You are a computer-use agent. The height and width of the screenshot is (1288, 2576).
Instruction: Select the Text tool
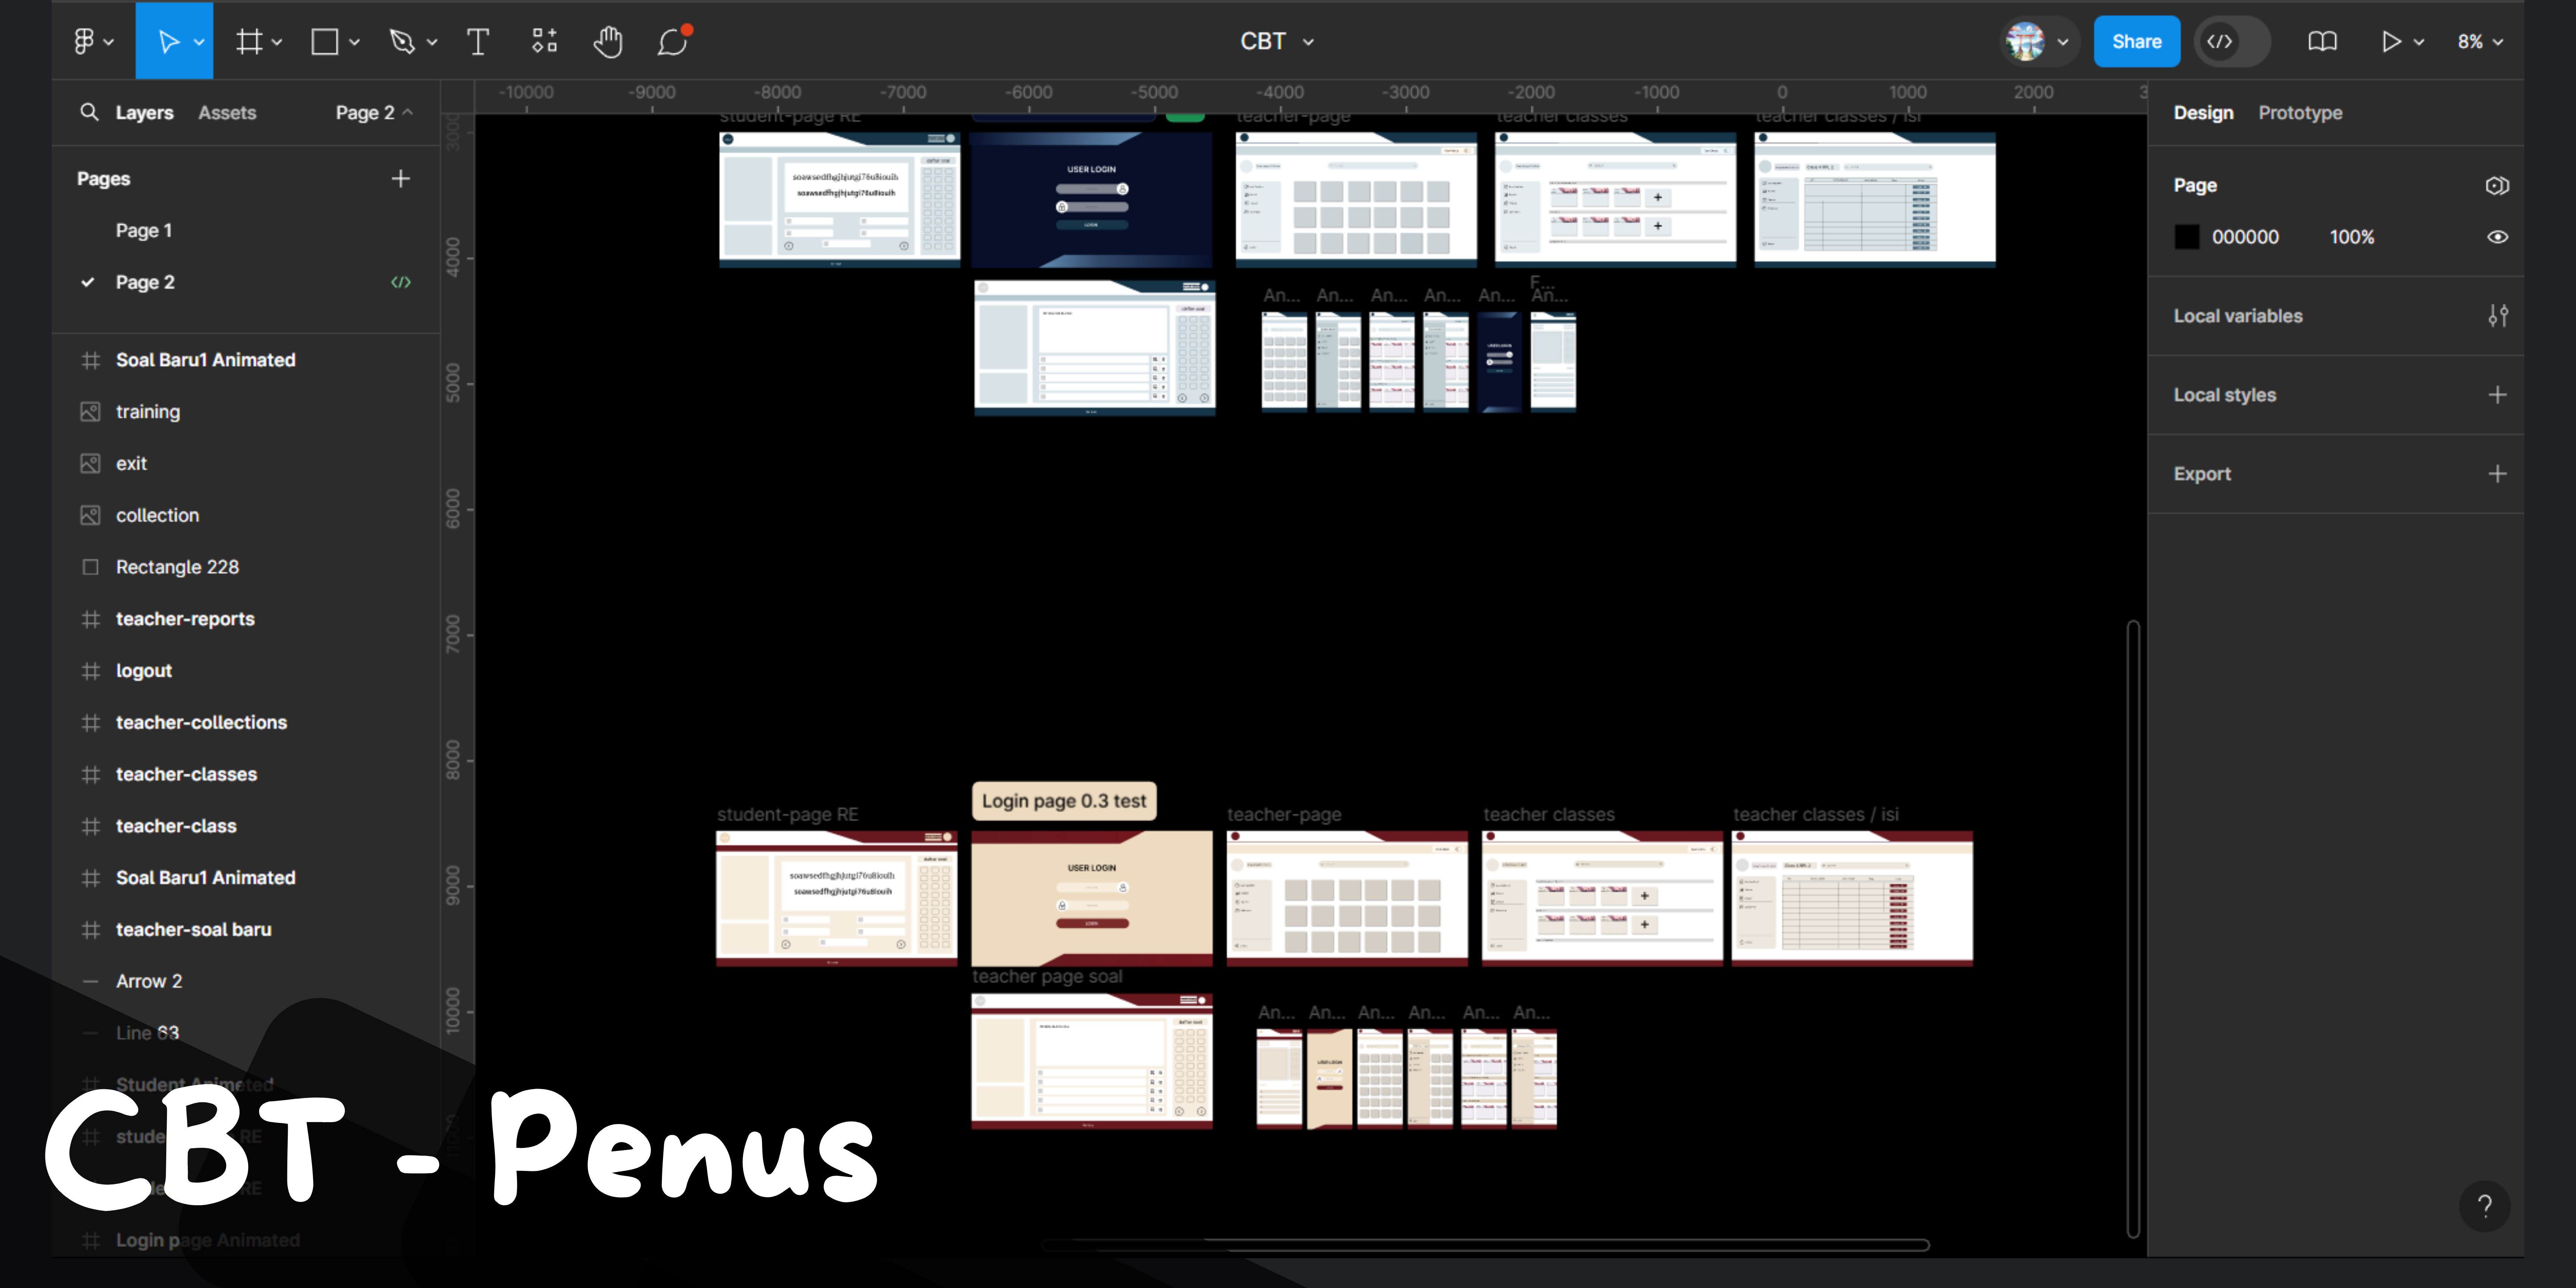tap(478, 41)
